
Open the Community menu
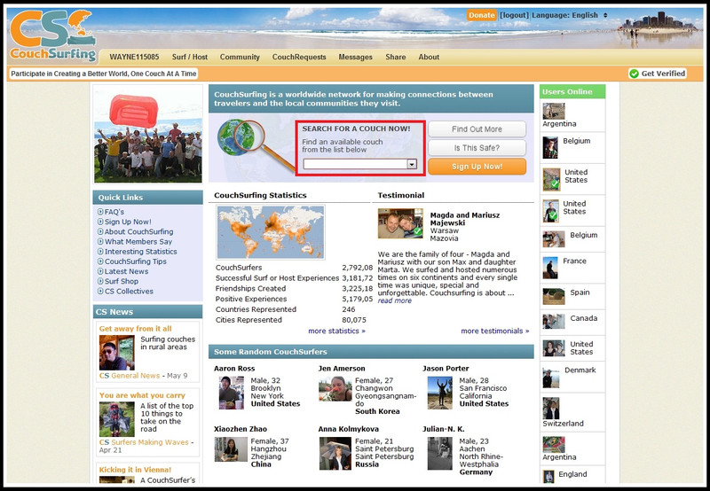click(240, 57)
